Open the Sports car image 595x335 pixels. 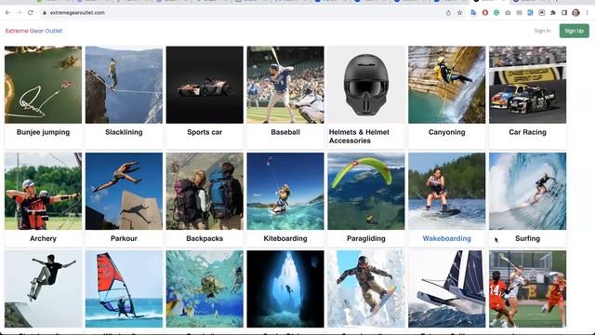click(x=205, y=85)
